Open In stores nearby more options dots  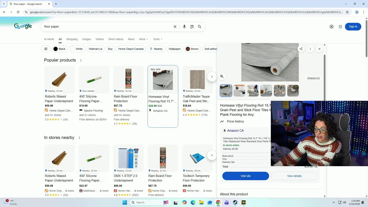pyautogui.click(x=79, y=138)
